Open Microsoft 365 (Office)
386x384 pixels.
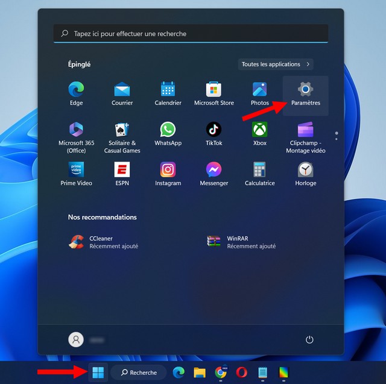point(76,137)
